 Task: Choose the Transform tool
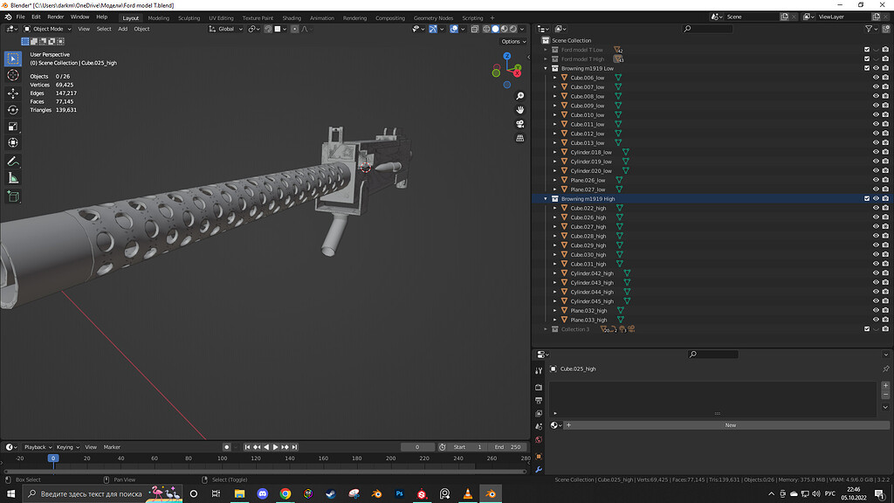pos(13,142)
